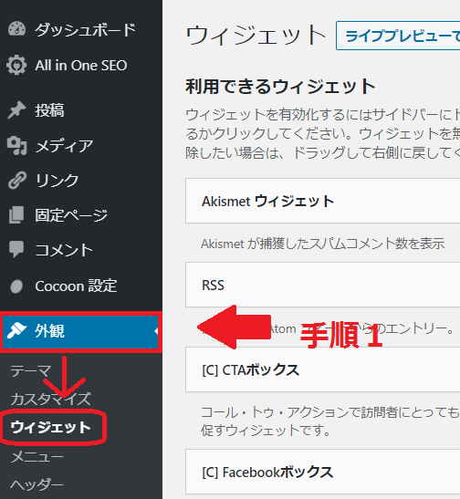Click the Pages (固定ページ) icon
This screenshot has height=499, width=460.
point(16,214)
